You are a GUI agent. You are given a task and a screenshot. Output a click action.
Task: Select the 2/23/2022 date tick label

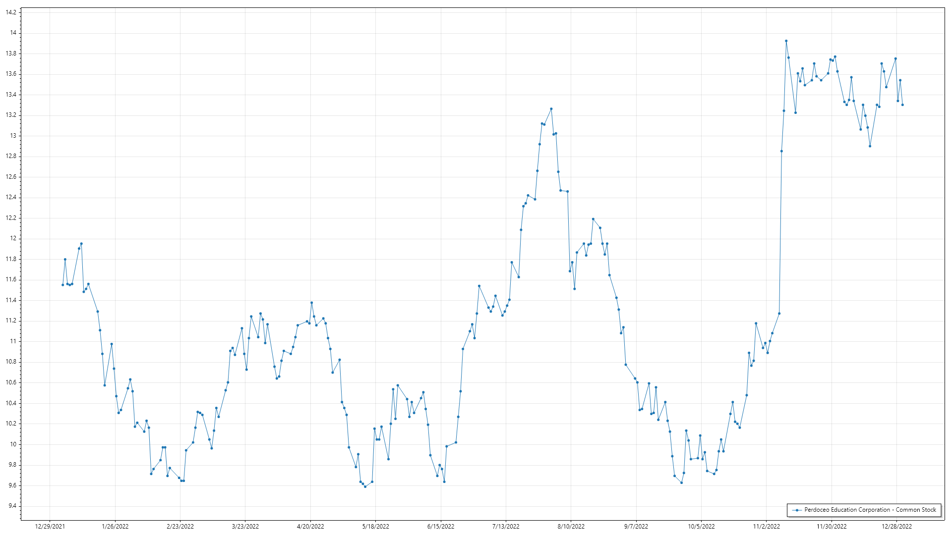pyautogui.click(x=180, y=527)
